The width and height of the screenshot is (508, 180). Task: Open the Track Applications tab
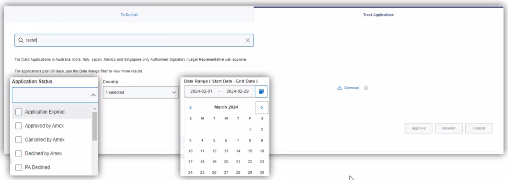378,15
